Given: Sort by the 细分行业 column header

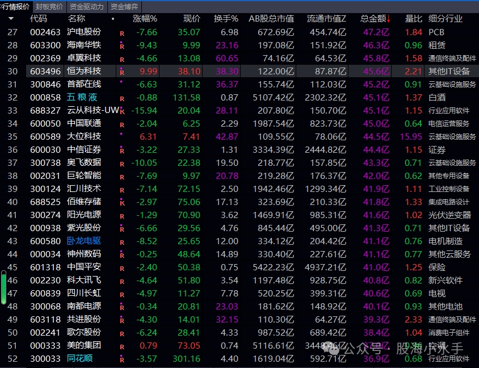Looking at the screenshot, I should pyautogui.click(x=446, y=19).
